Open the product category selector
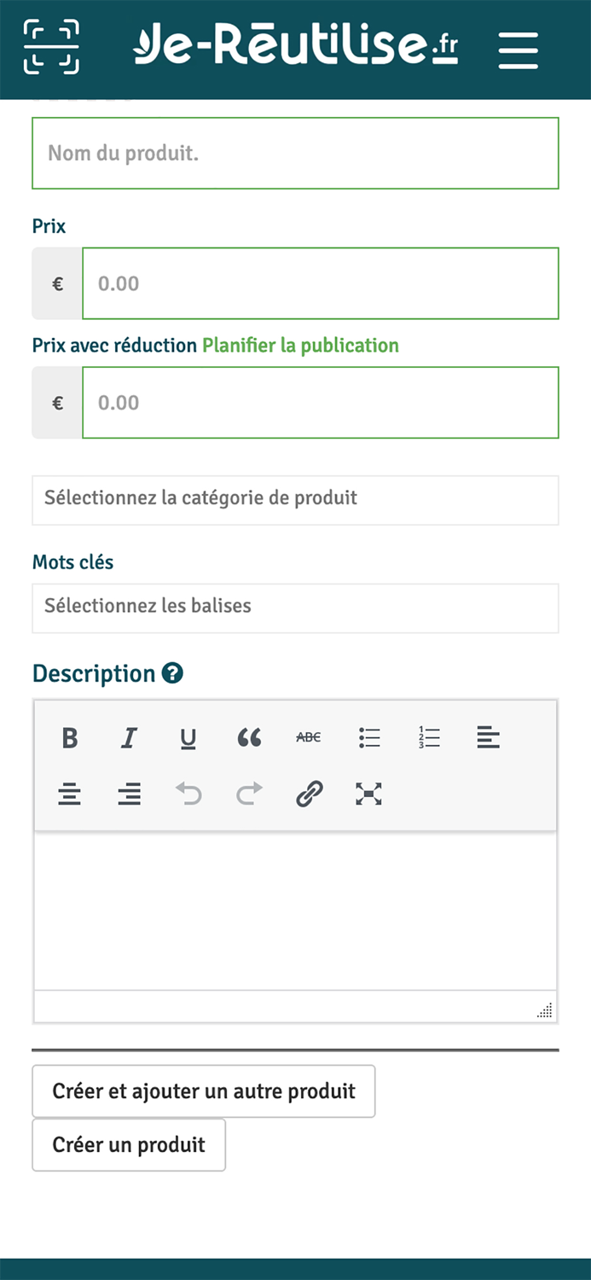Screen dimensions: 591x1280 coord(295,499)
